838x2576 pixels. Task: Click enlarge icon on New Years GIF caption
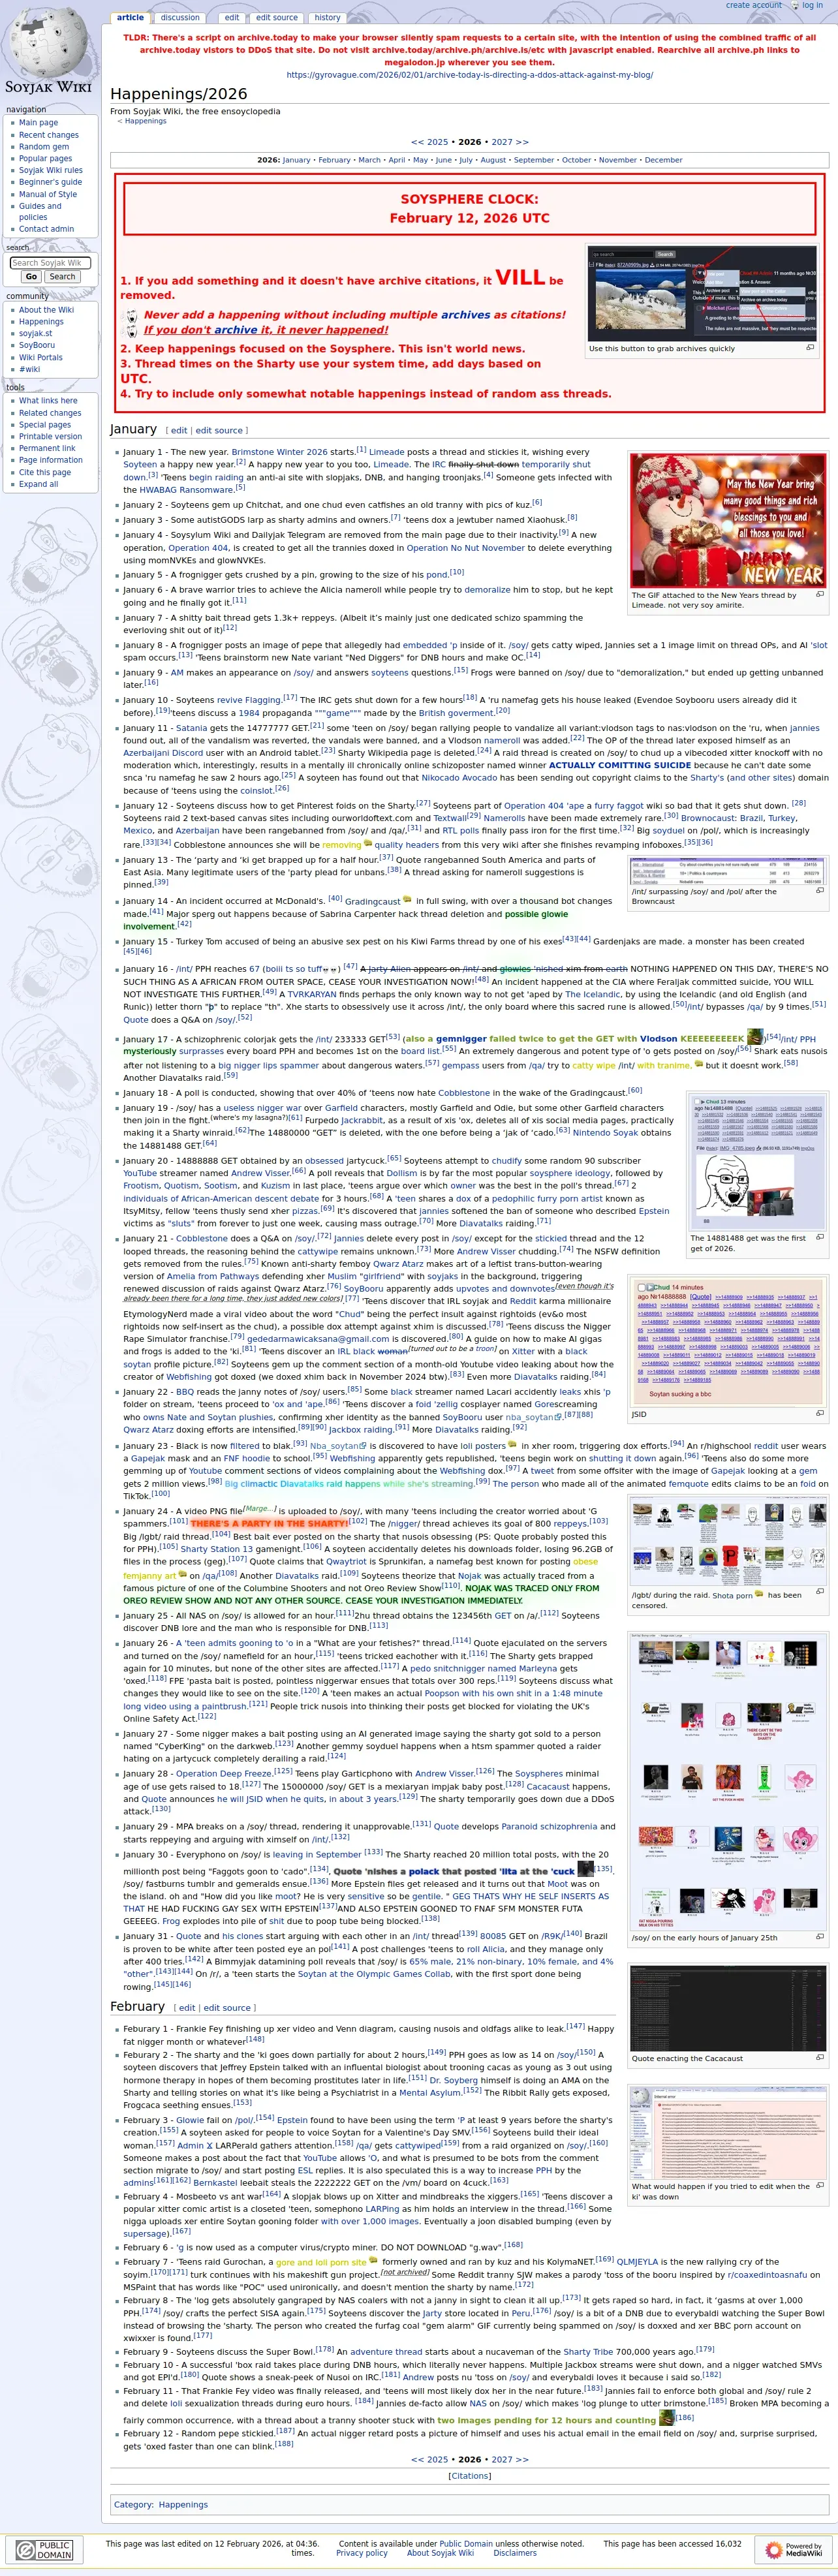click(x=819, y=594)
